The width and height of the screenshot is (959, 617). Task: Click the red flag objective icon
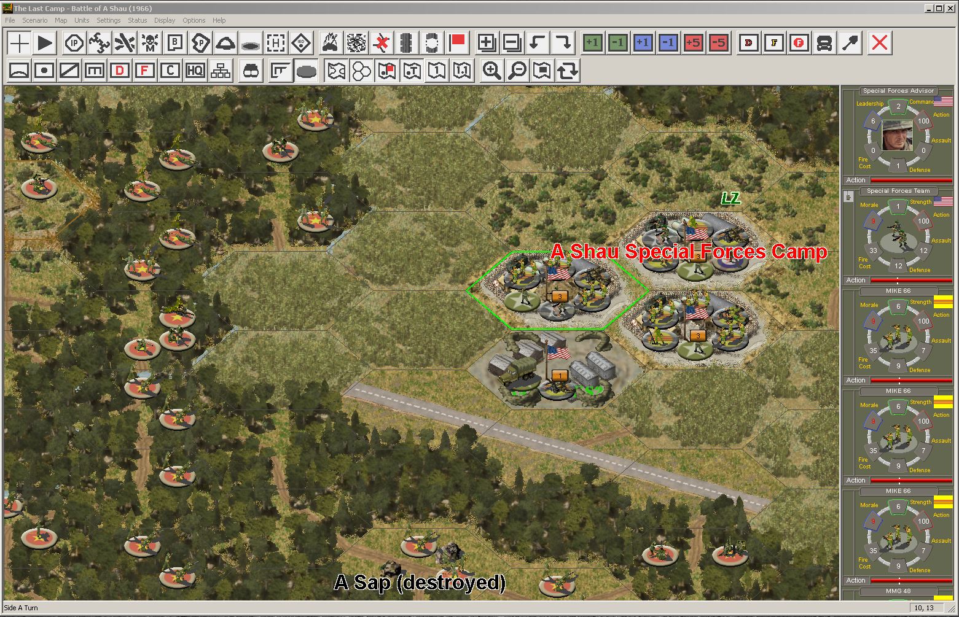coord(456,43)
